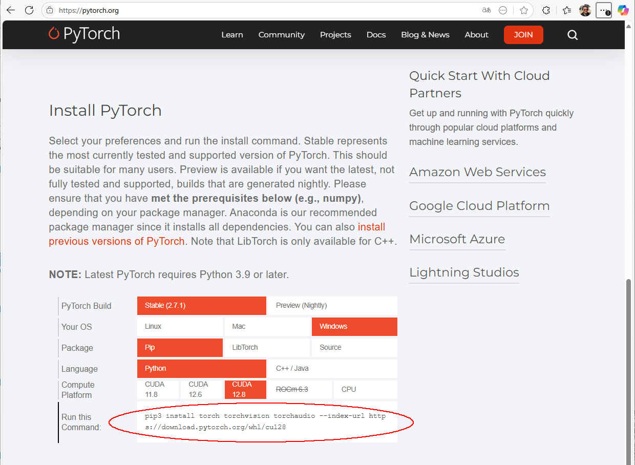Open the browser extensions puzzle icon

[546, 10]
